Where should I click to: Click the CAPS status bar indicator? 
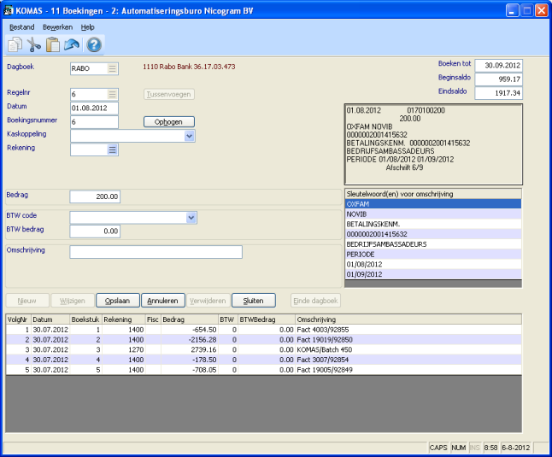438,448
